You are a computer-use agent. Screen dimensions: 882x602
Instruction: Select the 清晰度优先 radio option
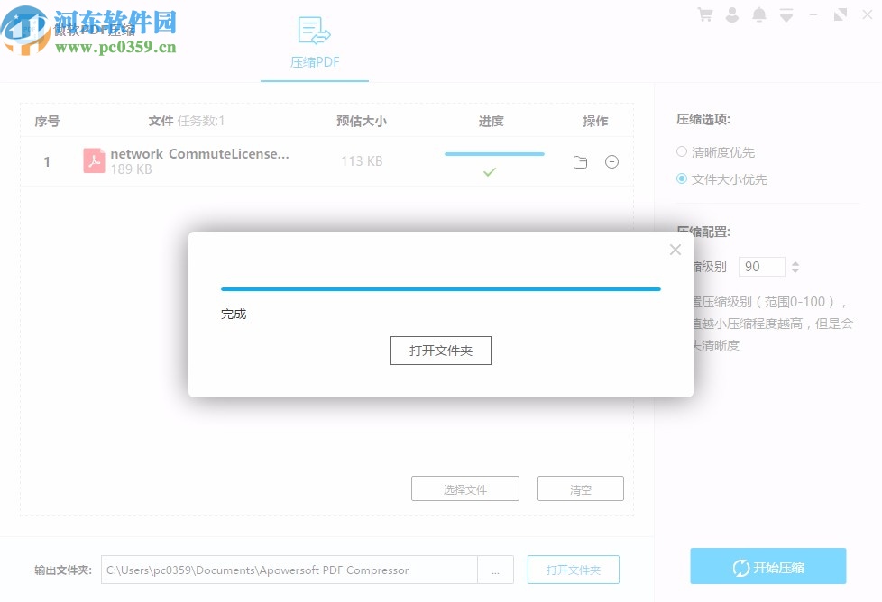[x=683, y=151]
